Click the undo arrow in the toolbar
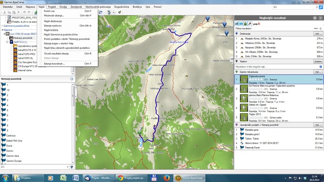324x182 pixels. [x=24, y=12]
